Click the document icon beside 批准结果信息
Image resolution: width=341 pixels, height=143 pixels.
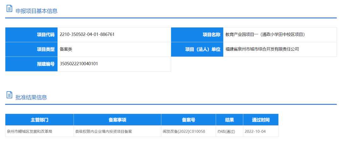9,95
